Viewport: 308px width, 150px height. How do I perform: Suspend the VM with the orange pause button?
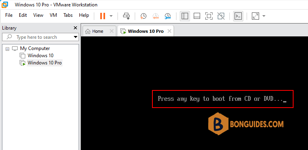tap(103, 16)
